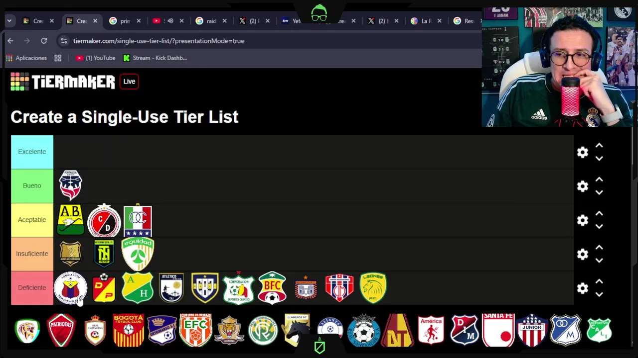Select the BFC logo in Deficiente
The image size is (638, 358).
(272, 287)
